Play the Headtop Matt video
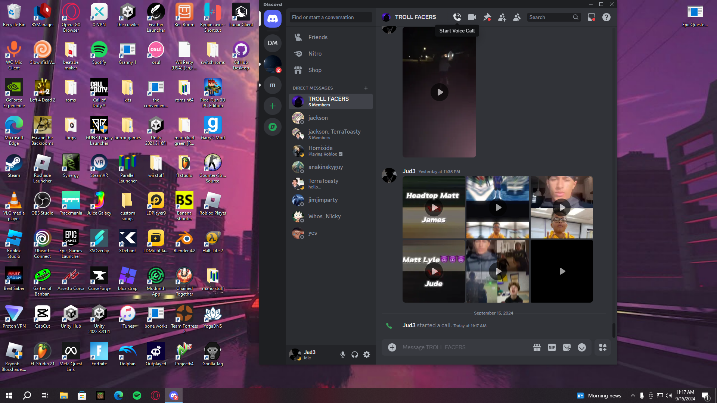The image size is (717, 403). 434,207
